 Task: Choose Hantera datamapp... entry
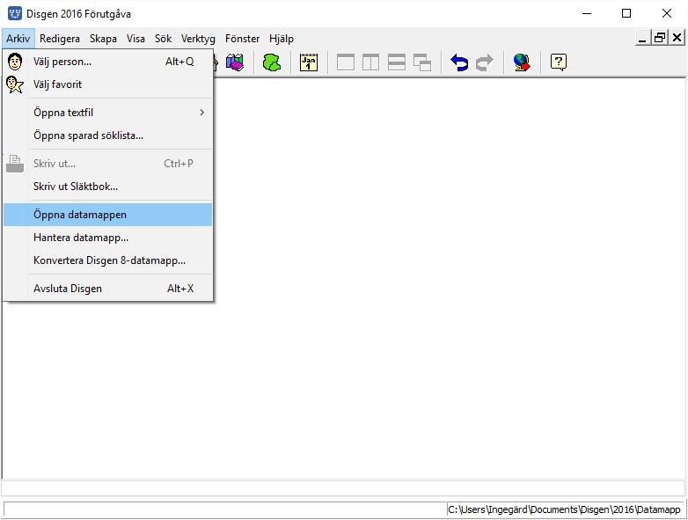(107, 238)
